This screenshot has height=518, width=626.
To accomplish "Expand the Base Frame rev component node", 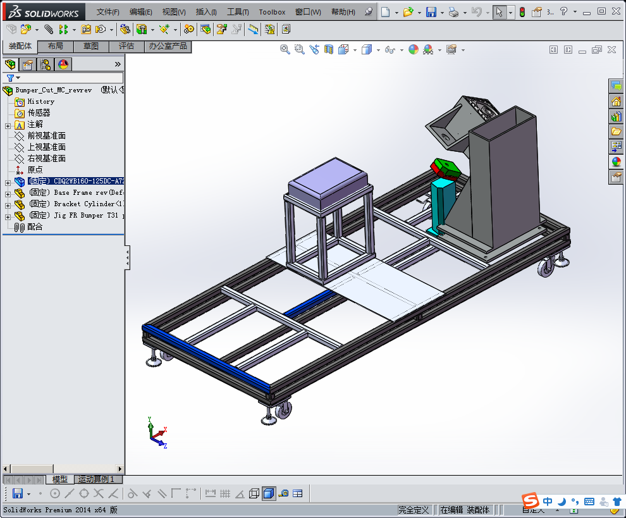I will coord(8,193).
